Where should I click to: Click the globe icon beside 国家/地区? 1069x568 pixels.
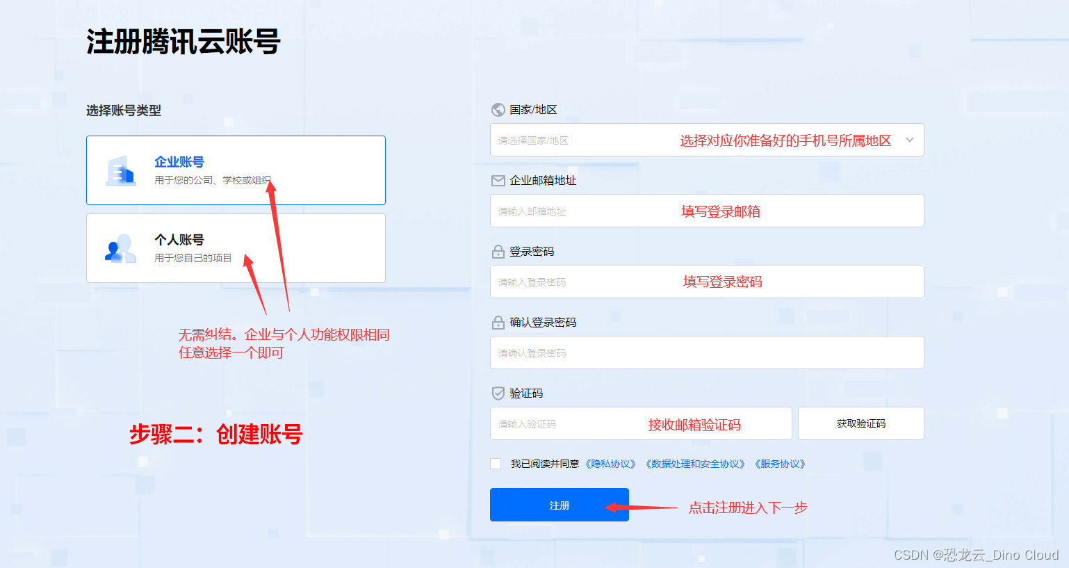pos(498,110)
